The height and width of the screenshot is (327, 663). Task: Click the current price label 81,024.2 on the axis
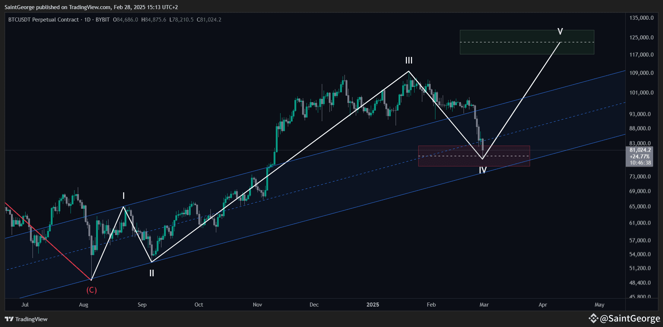coord(640,150)
